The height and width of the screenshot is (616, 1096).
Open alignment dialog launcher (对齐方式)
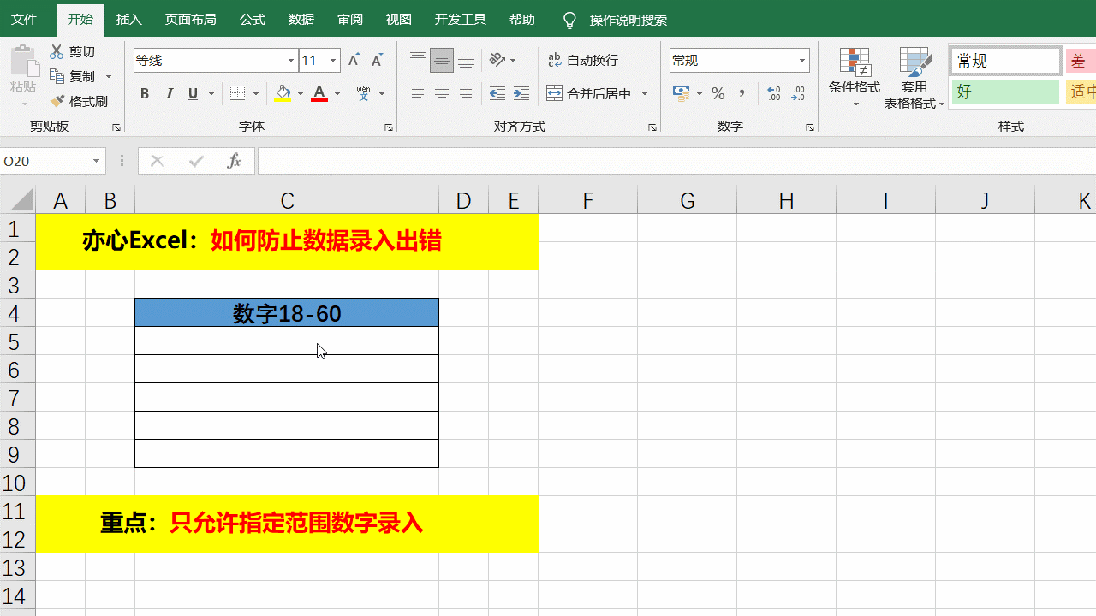click(x=652, y=127)
